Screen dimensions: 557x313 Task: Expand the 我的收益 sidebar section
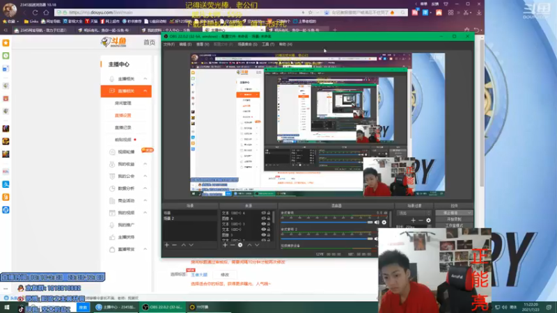click(x=146, y=164)
